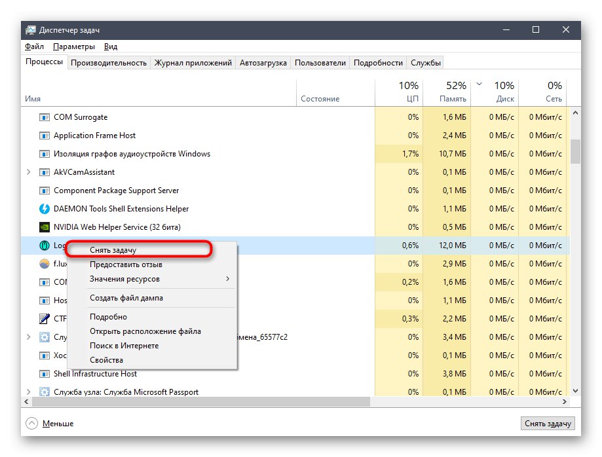Click the COM Surrogate process icon

tap(45, 117)
